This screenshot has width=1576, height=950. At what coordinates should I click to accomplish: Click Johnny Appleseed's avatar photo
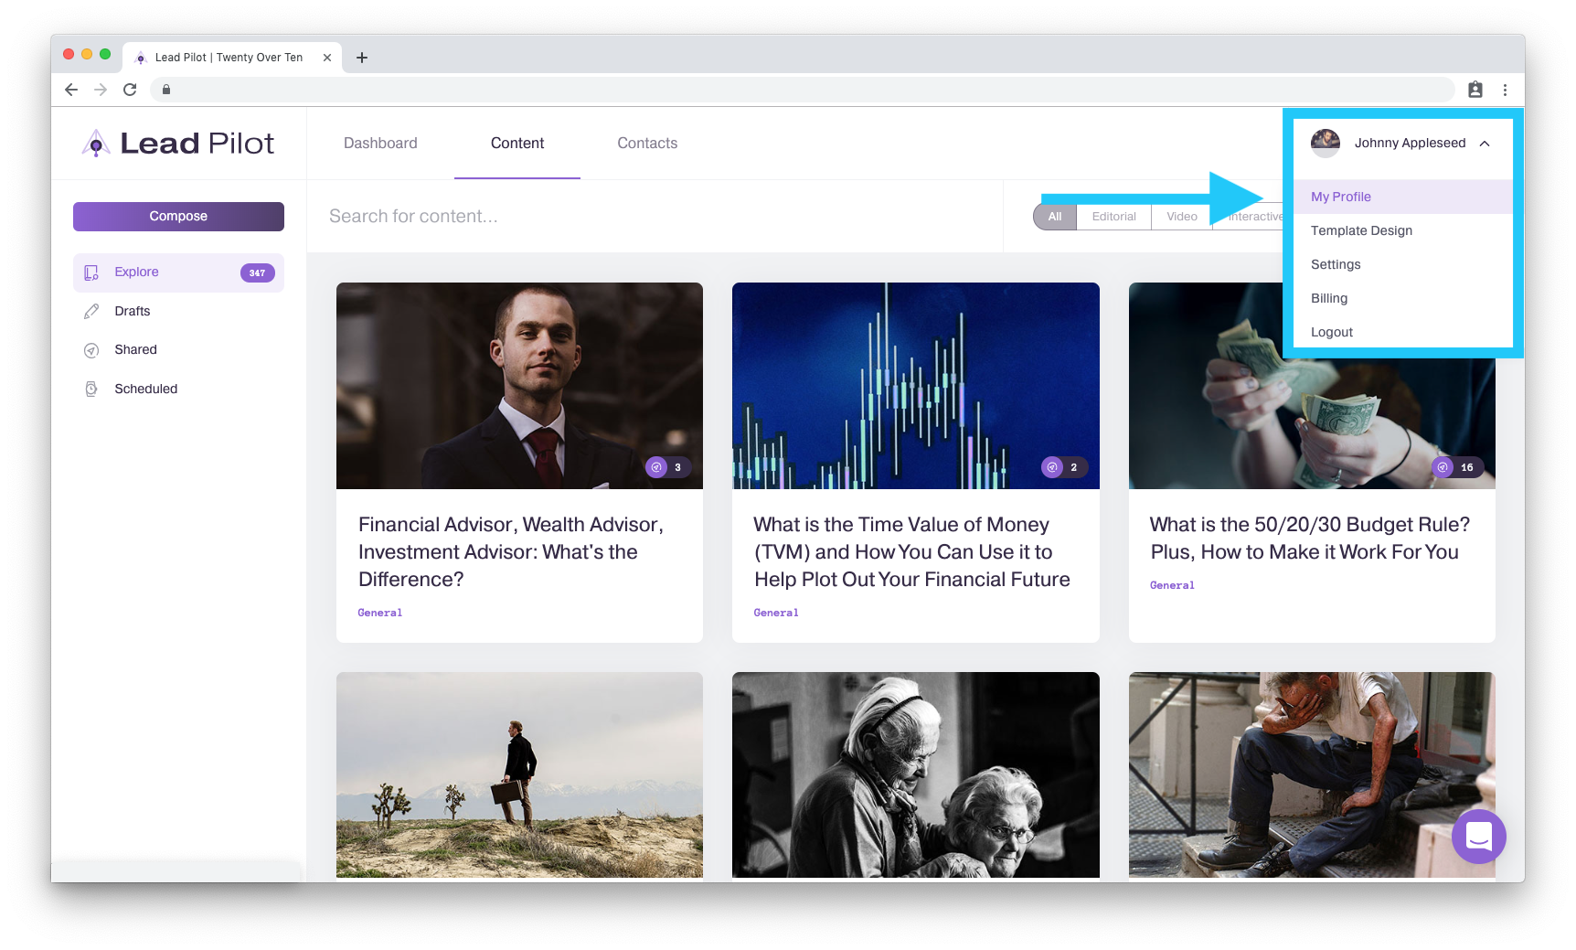(x=1326, y=144)
